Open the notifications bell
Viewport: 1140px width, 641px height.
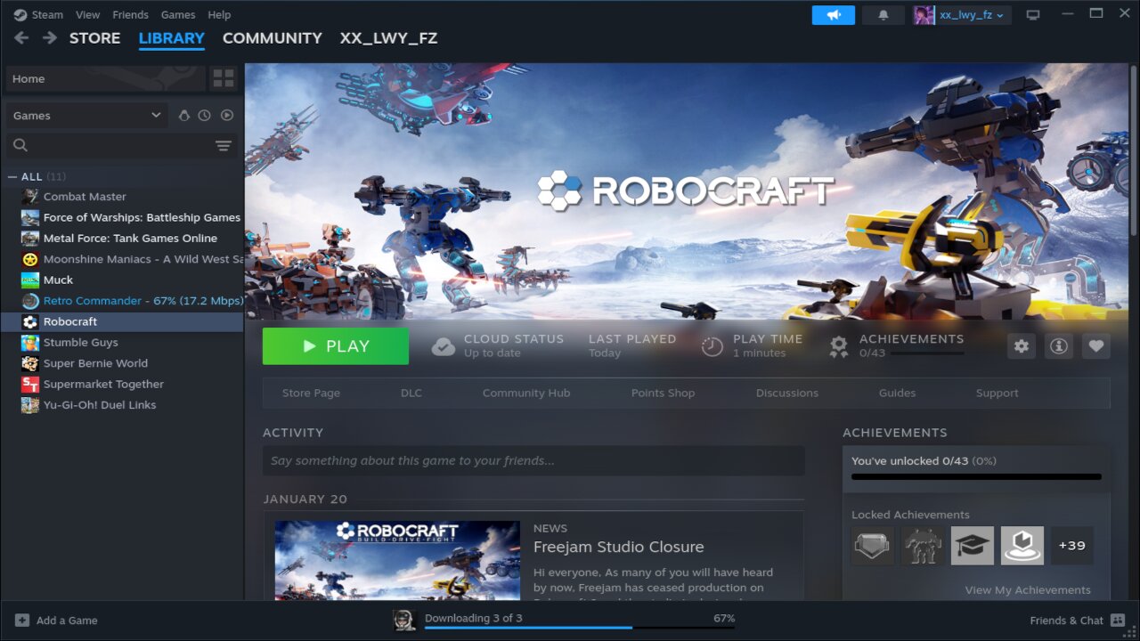(883, 15)
